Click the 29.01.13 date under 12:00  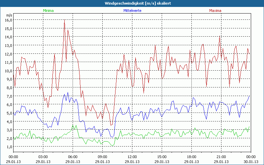pos(132,162)
